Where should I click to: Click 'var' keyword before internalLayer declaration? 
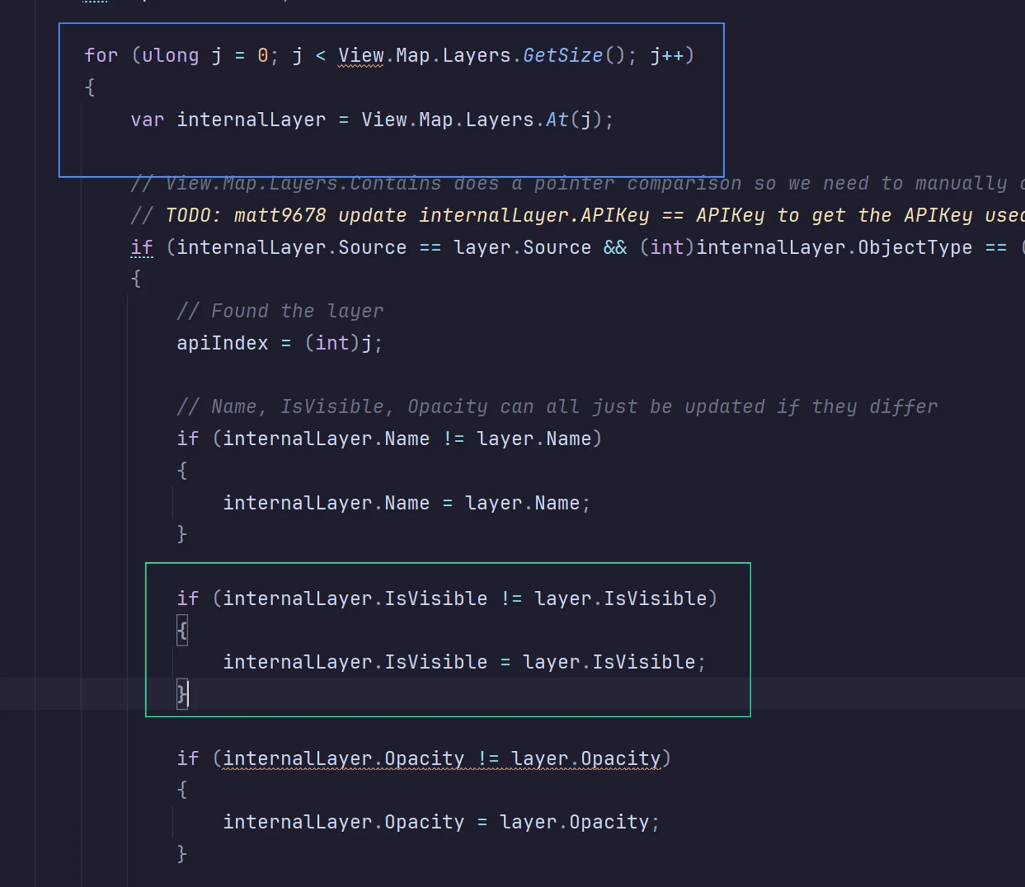point(148,120)
